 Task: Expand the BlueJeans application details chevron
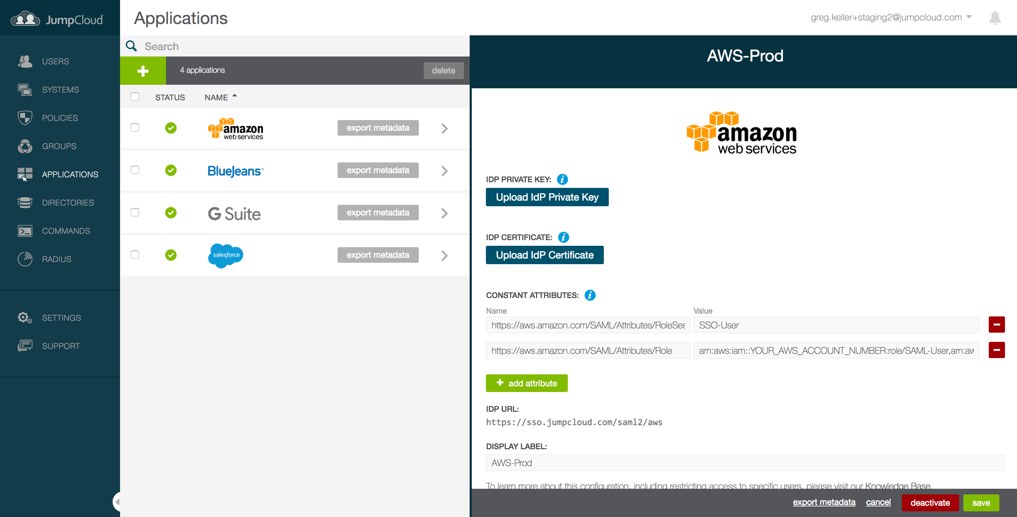pyautogui.click(x=445, y=171)
